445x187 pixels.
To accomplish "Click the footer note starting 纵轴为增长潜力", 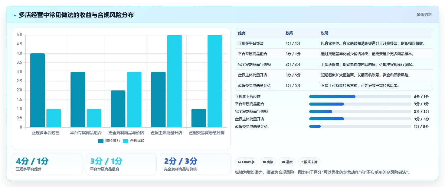I will [322, 172].
